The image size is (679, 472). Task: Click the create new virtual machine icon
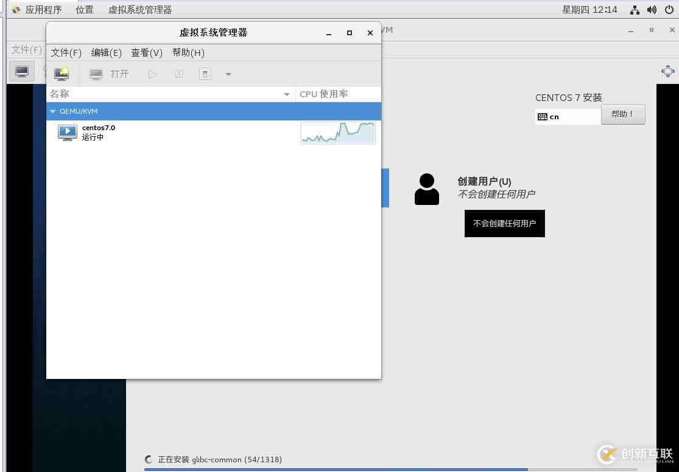(62, 74)
